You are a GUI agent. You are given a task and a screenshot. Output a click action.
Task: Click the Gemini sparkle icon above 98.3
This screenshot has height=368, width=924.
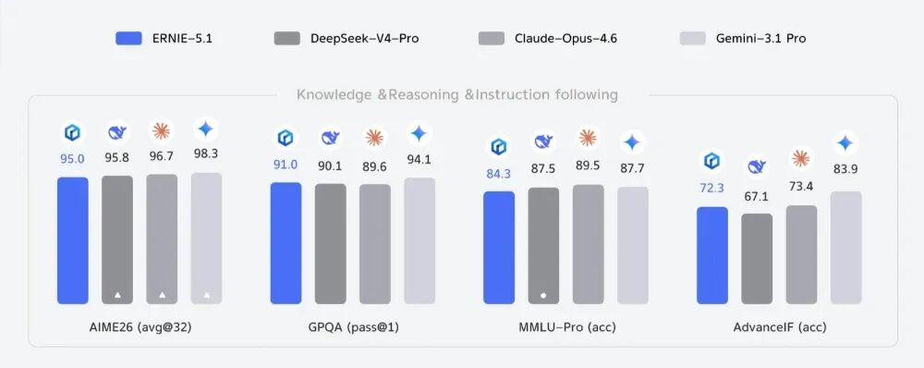pos(206,129)
